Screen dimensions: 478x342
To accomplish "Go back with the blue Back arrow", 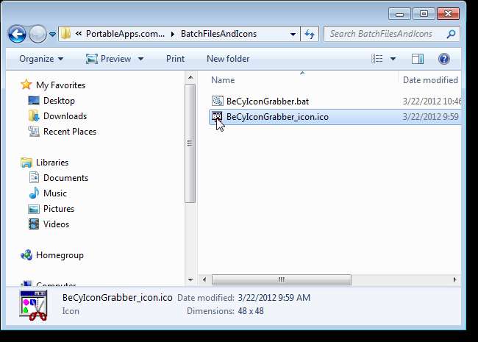I will tap(17, 34).
